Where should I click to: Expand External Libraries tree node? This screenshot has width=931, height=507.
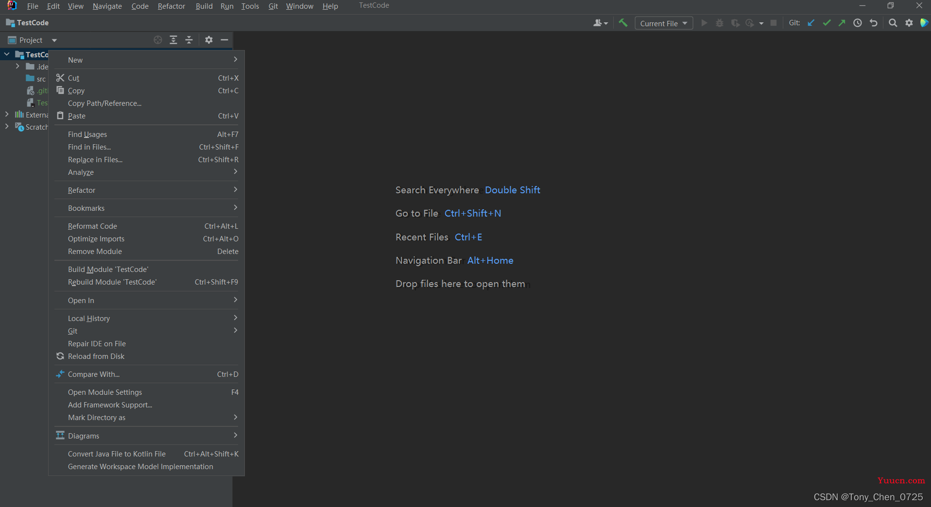[x=7, y=115]
